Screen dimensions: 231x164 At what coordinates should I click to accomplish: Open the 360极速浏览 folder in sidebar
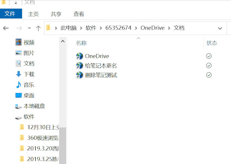tap(43, 138)
